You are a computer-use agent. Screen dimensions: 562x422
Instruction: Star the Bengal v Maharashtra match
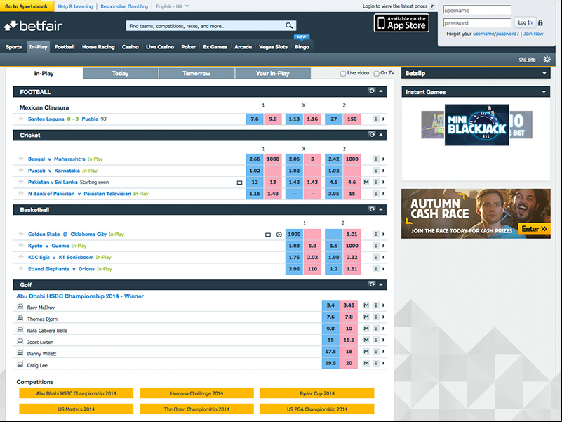pyautogui.click(x=21, y=159)
